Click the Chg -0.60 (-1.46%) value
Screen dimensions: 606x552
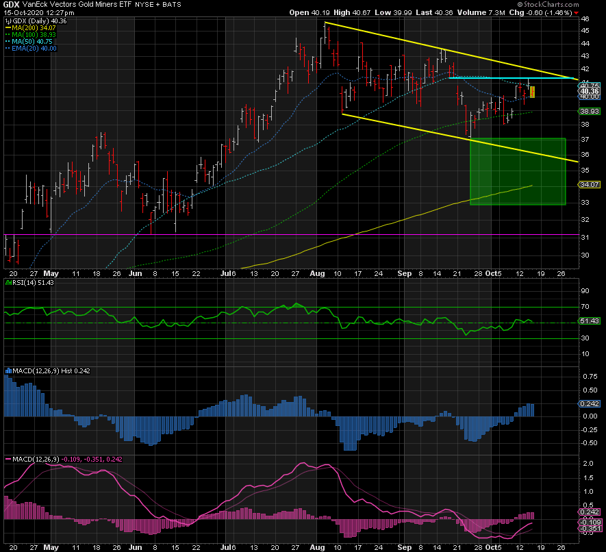(540, 13)
